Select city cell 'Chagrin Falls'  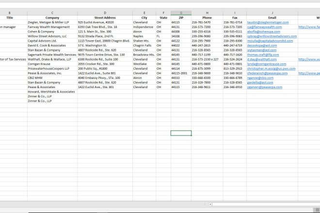coord(144,46)
